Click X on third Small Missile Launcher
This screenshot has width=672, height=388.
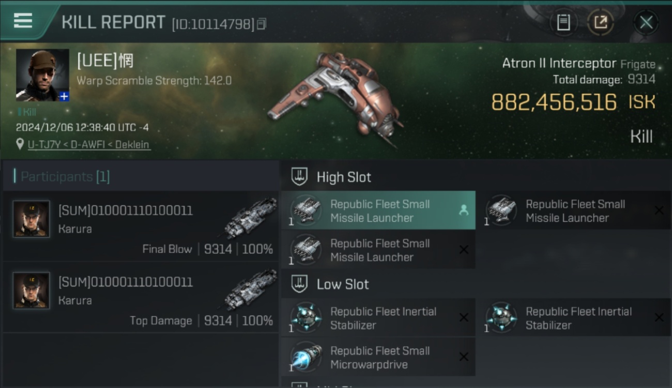[464, 250]
